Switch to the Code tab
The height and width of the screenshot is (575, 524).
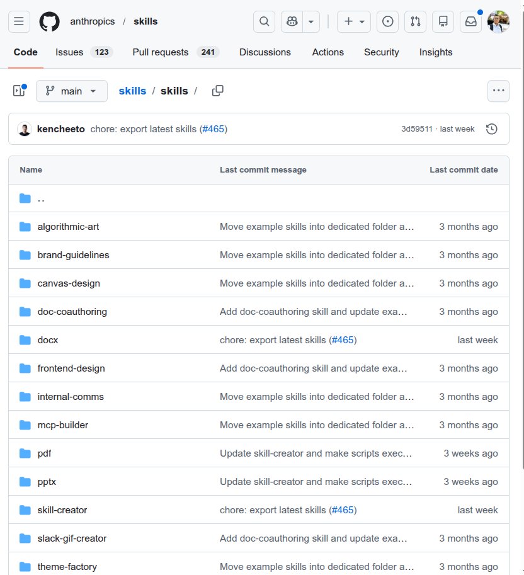pos(26,52)
